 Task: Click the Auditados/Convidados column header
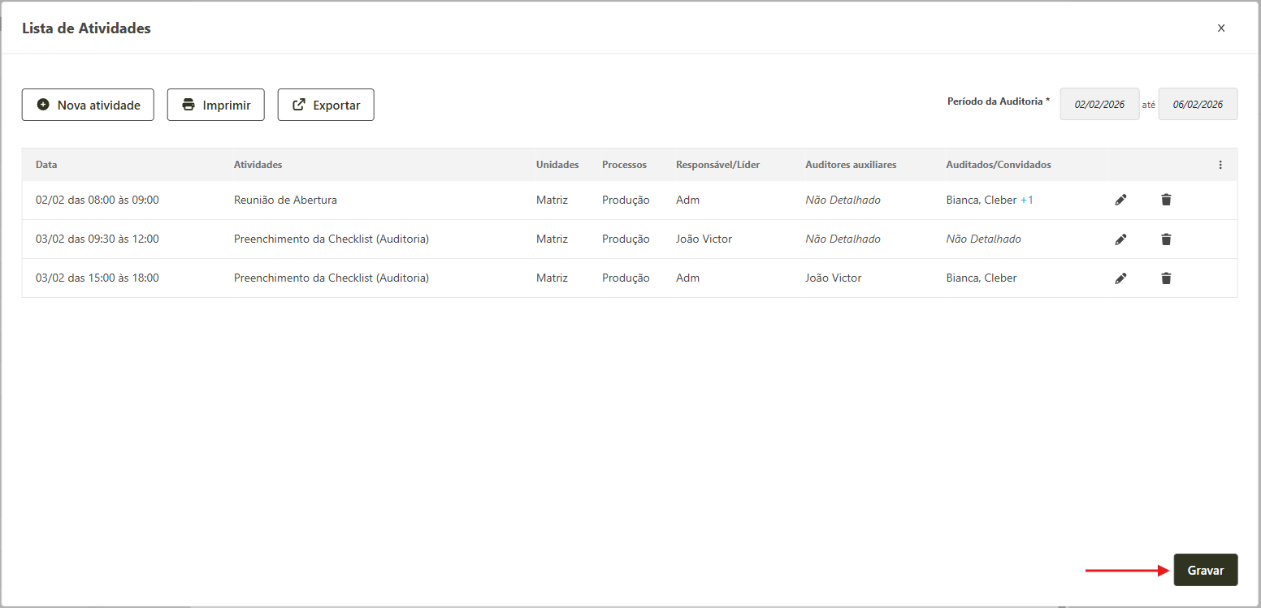[999, 165]
